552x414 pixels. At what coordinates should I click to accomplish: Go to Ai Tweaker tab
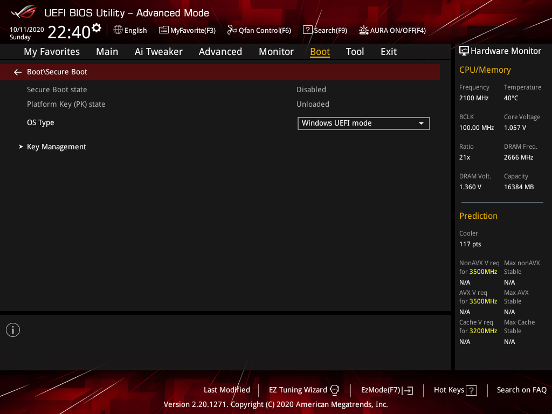coord(158,52)
